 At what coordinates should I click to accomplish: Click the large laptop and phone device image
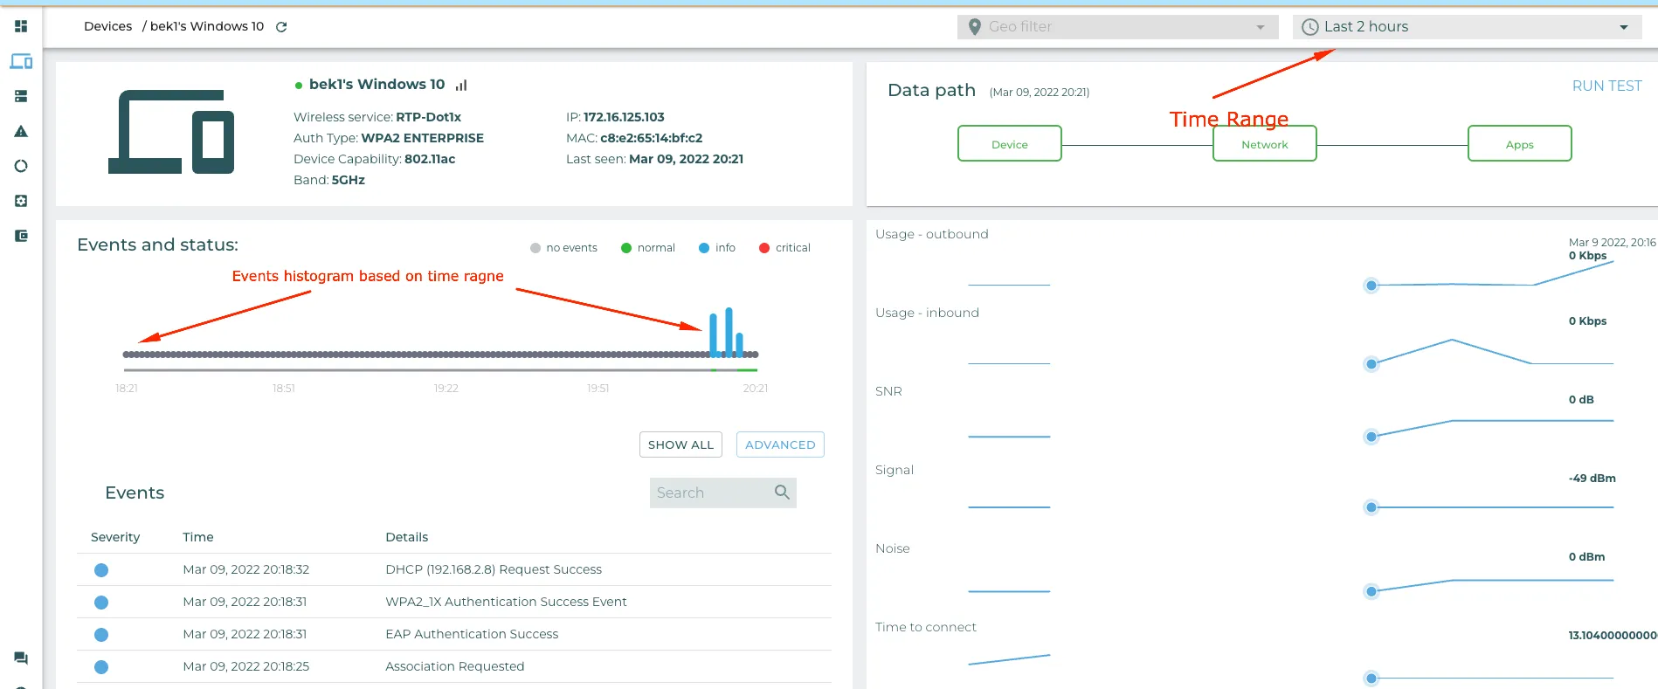171,132
